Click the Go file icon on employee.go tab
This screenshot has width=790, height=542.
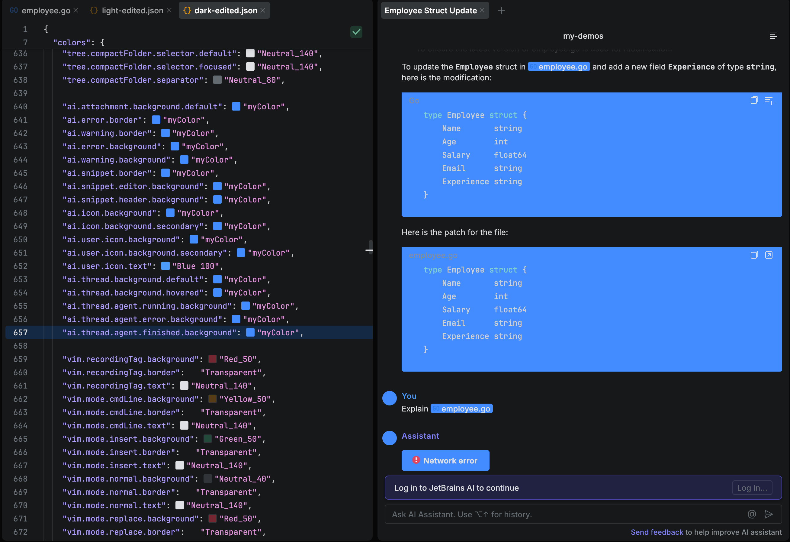pos(14,10)
